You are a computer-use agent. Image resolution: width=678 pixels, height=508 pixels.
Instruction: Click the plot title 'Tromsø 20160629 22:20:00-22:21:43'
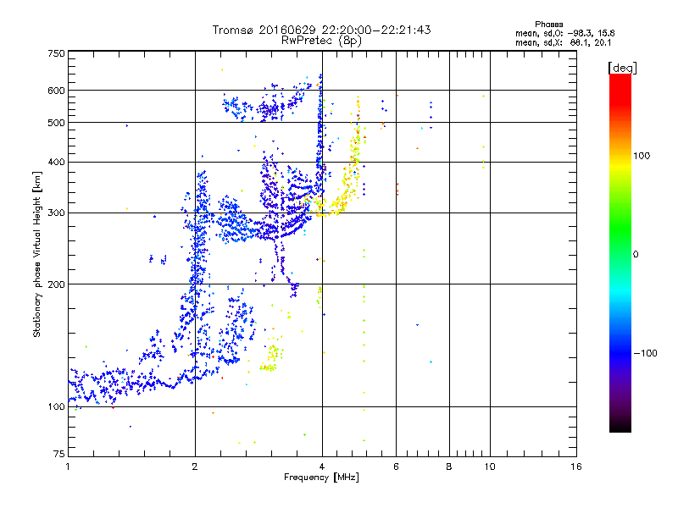tap(321, 30)
